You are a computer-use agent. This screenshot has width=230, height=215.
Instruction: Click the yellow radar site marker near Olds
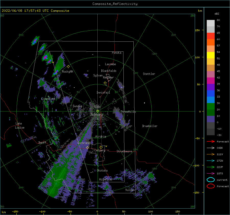(x=98, y=111)
